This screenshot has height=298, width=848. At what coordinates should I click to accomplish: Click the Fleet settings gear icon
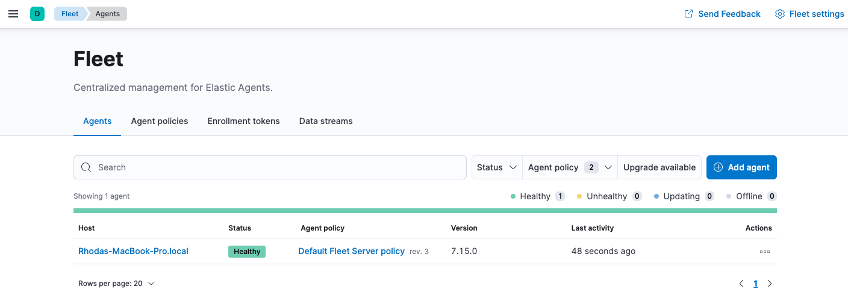[x=779, y=14]
